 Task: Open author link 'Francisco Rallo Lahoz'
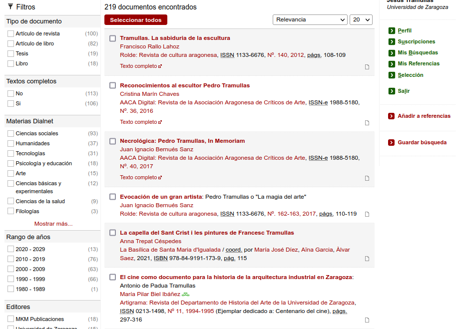[x=149, y=46]
